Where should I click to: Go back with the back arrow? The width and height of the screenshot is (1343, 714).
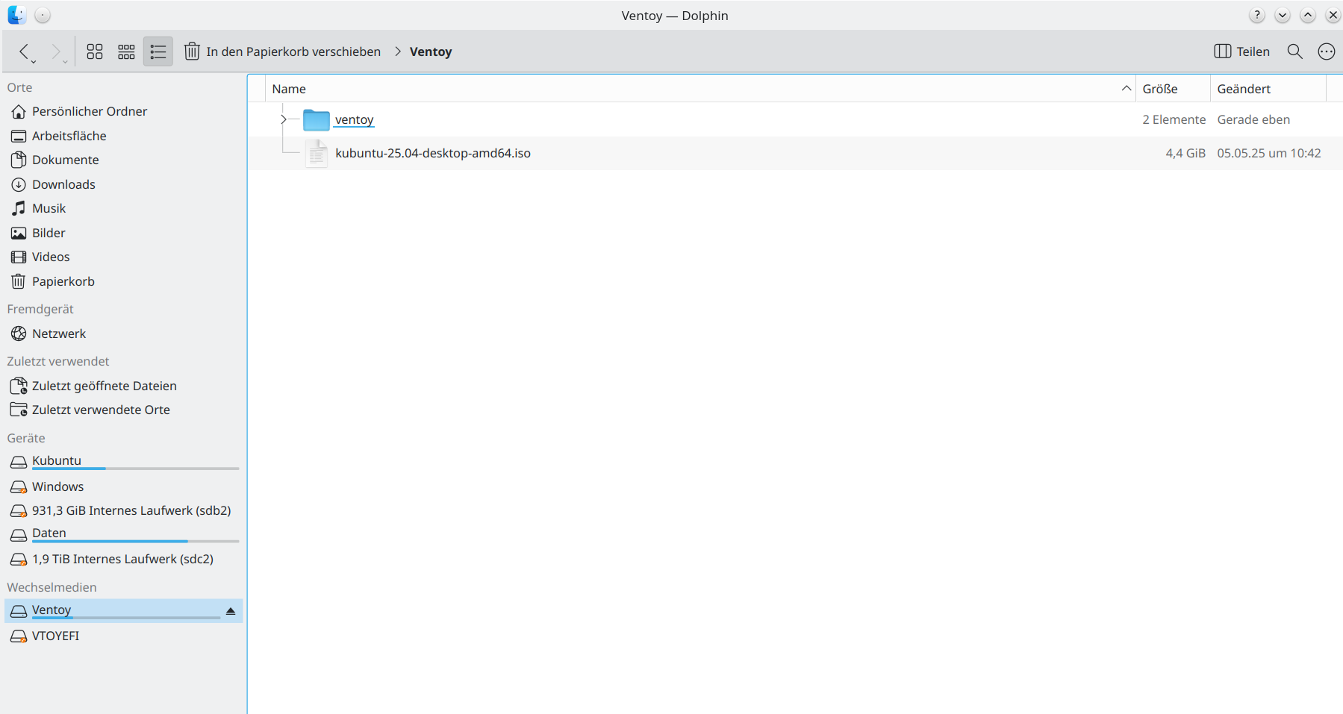point(25,51)
